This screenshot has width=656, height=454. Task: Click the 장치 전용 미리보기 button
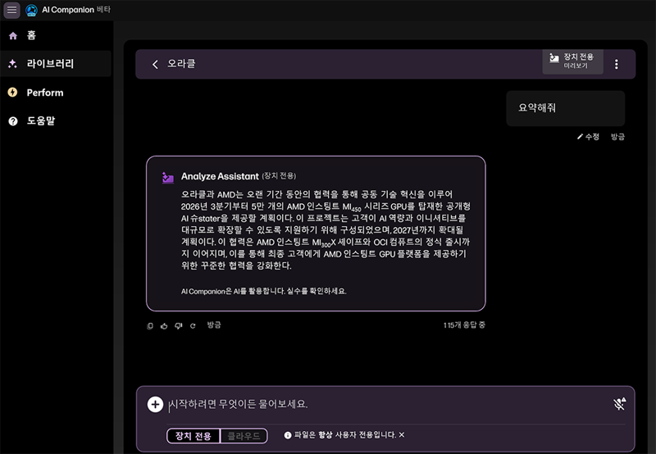click(x=572, y=61)
